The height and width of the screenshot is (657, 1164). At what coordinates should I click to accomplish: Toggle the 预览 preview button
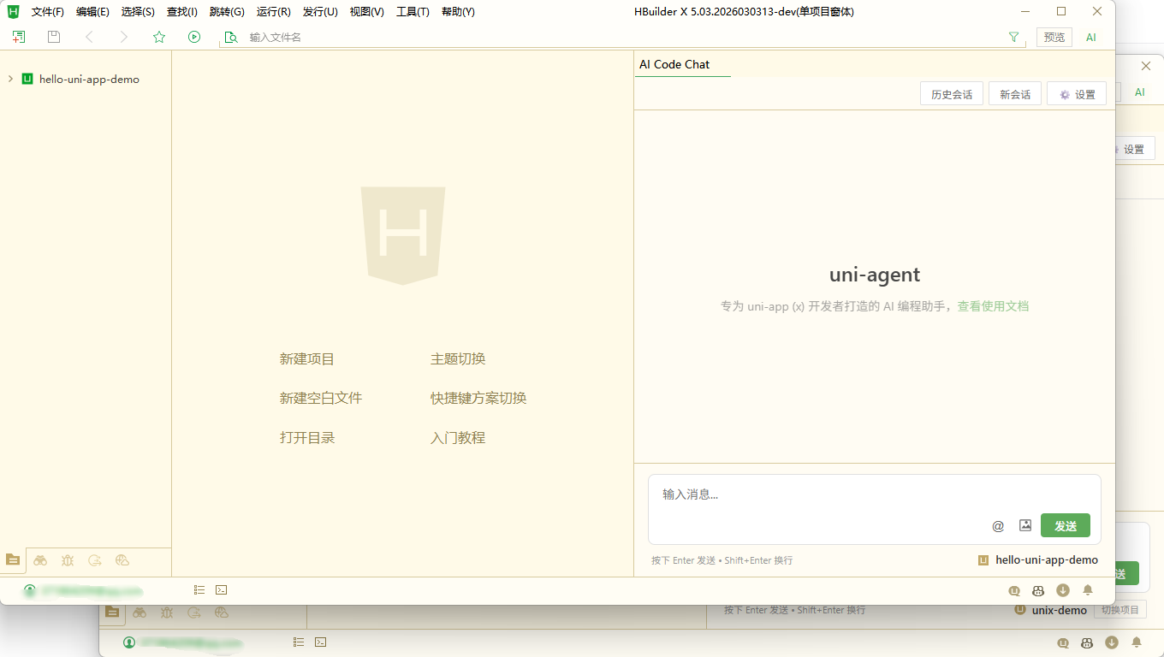[1054, 37]
